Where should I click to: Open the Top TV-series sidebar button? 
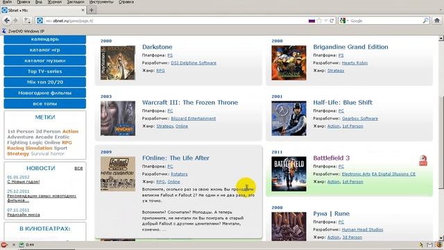[44, 72]
